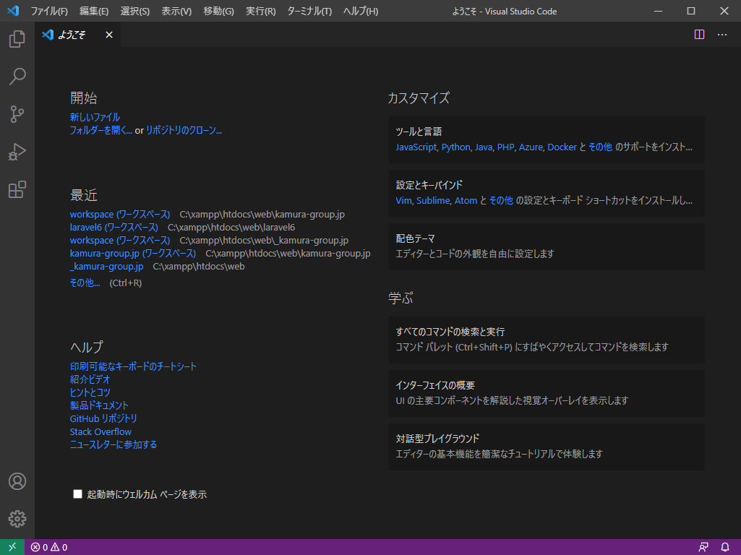Viewport: 741px width, 555px height.
Task: Click the リポジトリのクローン... link
Action: tap(184, 131)
